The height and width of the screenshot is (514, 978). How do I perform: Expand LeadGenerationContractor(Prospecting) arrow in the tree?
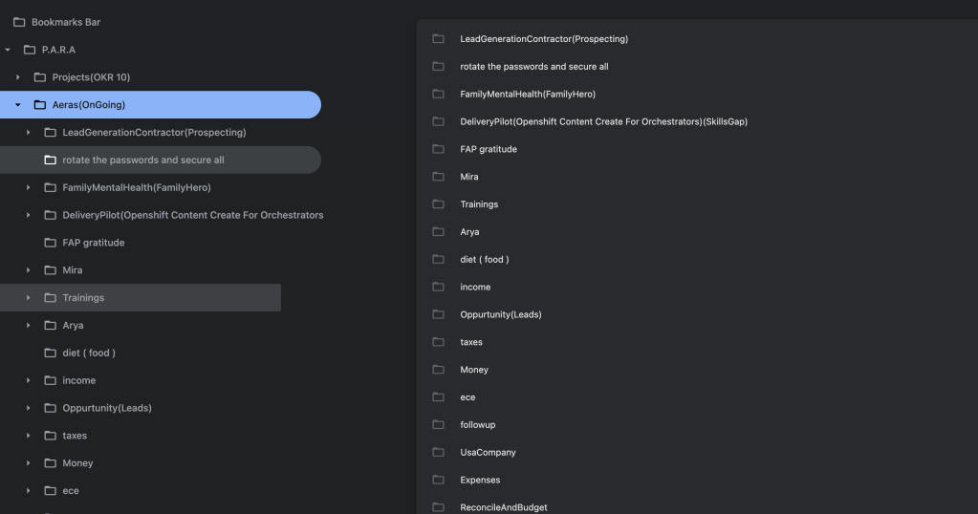coord(28,132)
